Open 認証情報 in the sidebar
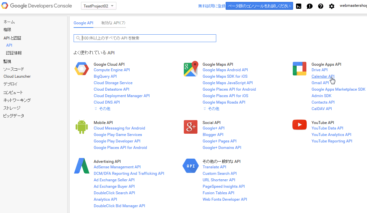The width and height of the screenshot is (367, 213). point(14,53)
